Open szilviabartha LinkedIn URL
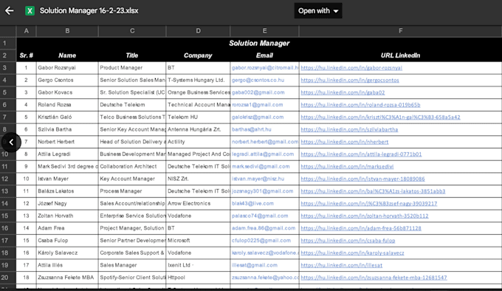Image resolution: width=502 pixels, height=291 pixels. tap(349, 130)
